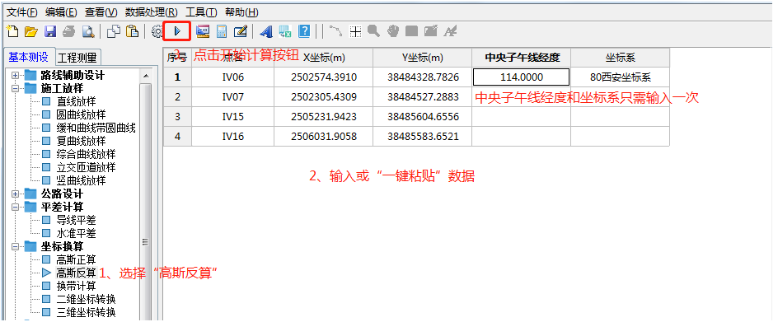Open settings gear icon in toolbar
Screen dimensions: 778x322
coord(157,32)
